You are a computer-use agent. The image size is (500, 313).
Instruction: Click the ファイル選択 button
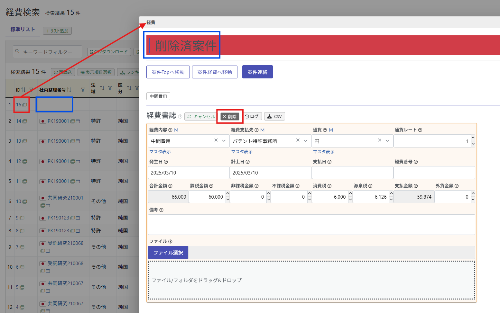point(168,253)
